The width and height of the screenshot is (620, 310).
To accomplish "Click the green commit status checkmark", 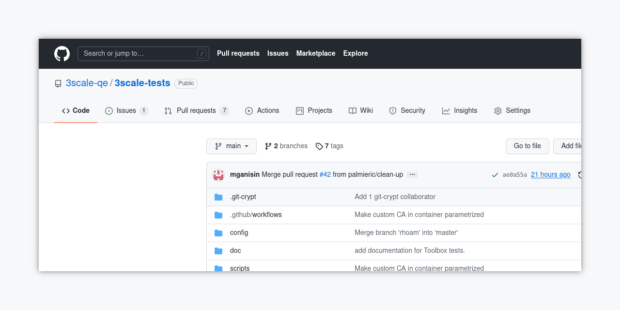I will pyautogui.click(x=495, y=175).
